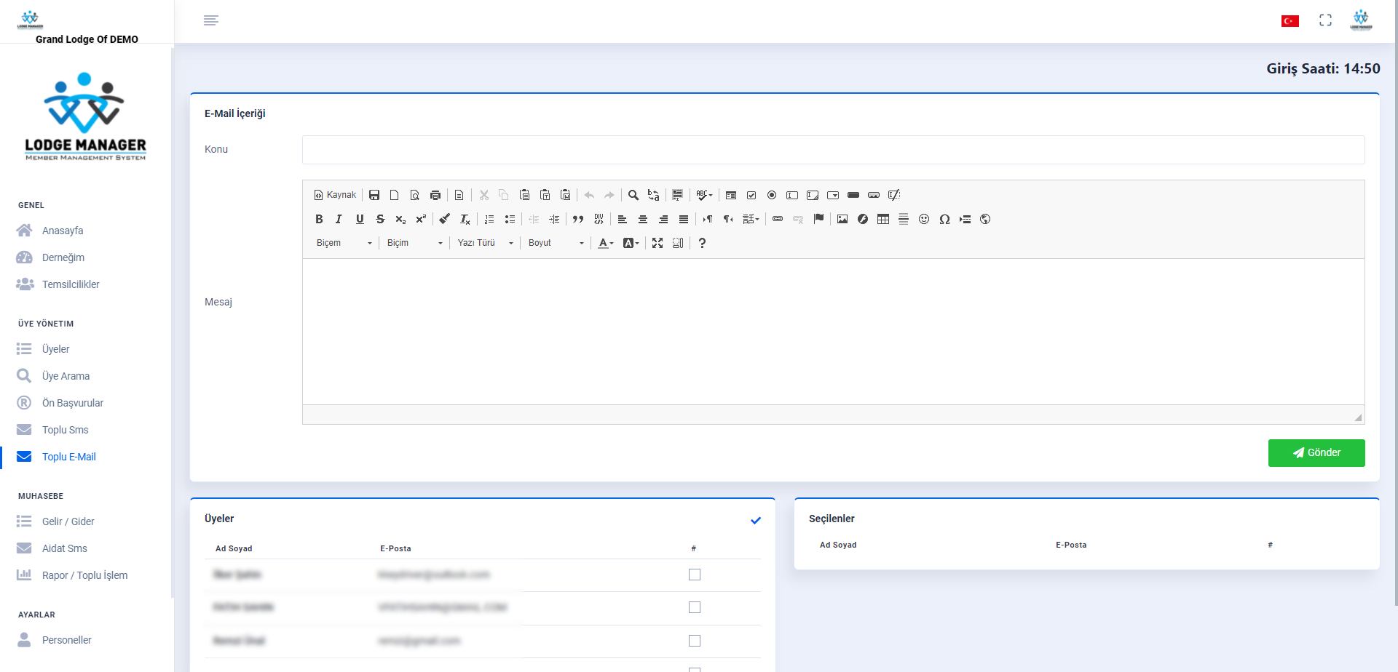
Task: Open the Preview tool in the editor
Action: click(x=415, y=195)
